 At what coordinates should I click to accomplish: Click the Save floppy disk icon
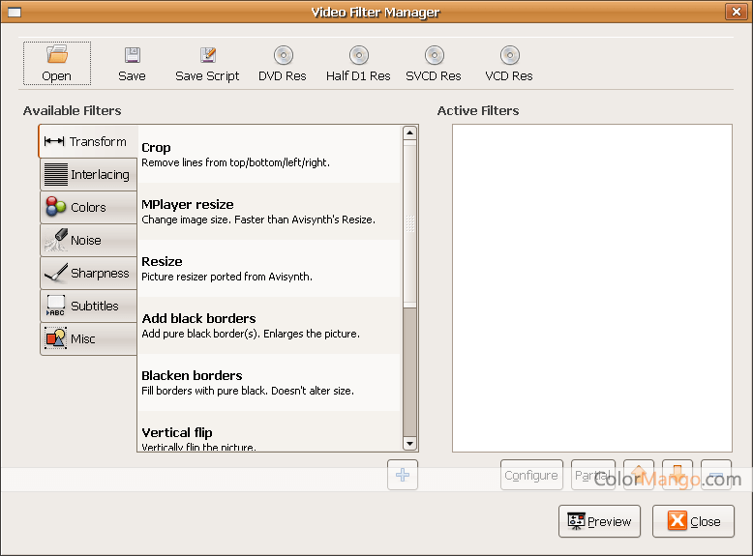coord(132,55)
